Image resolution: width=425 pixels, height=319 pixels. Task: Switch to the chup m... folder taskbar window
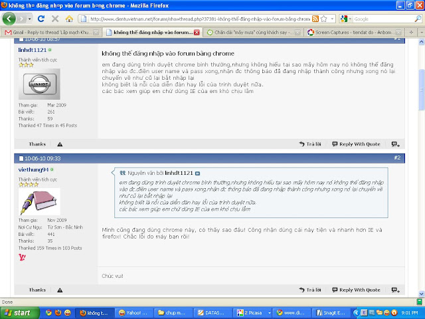tap(173, 313)
